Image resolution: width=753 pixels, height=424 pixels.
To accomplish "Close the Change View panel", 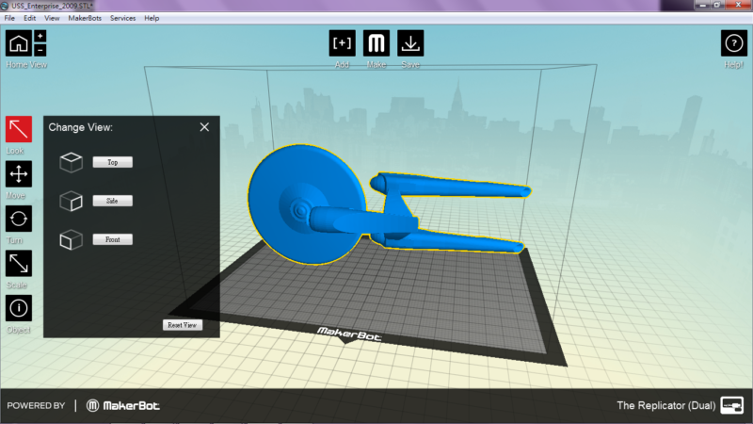I will [204, 127].
